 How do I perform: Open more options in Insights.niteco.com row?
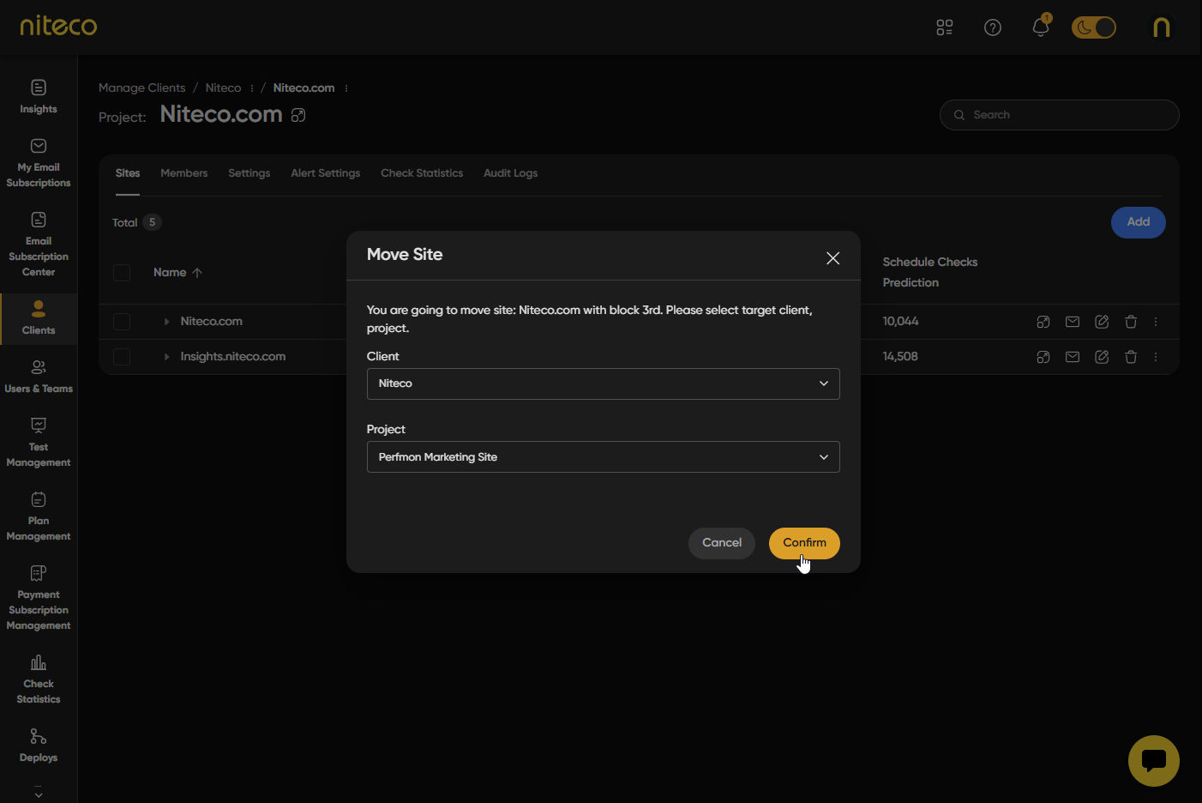pyautogui.click(x=1156, y=357)
